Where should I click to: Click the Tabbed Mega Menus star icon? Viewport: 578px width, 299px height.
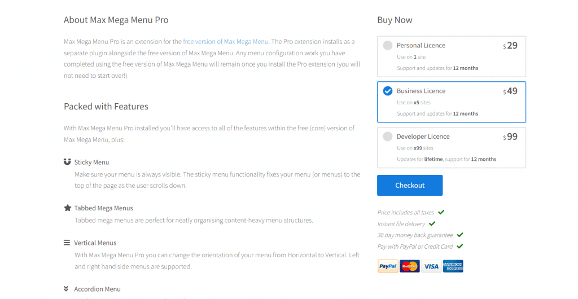[x=67, y=208]
